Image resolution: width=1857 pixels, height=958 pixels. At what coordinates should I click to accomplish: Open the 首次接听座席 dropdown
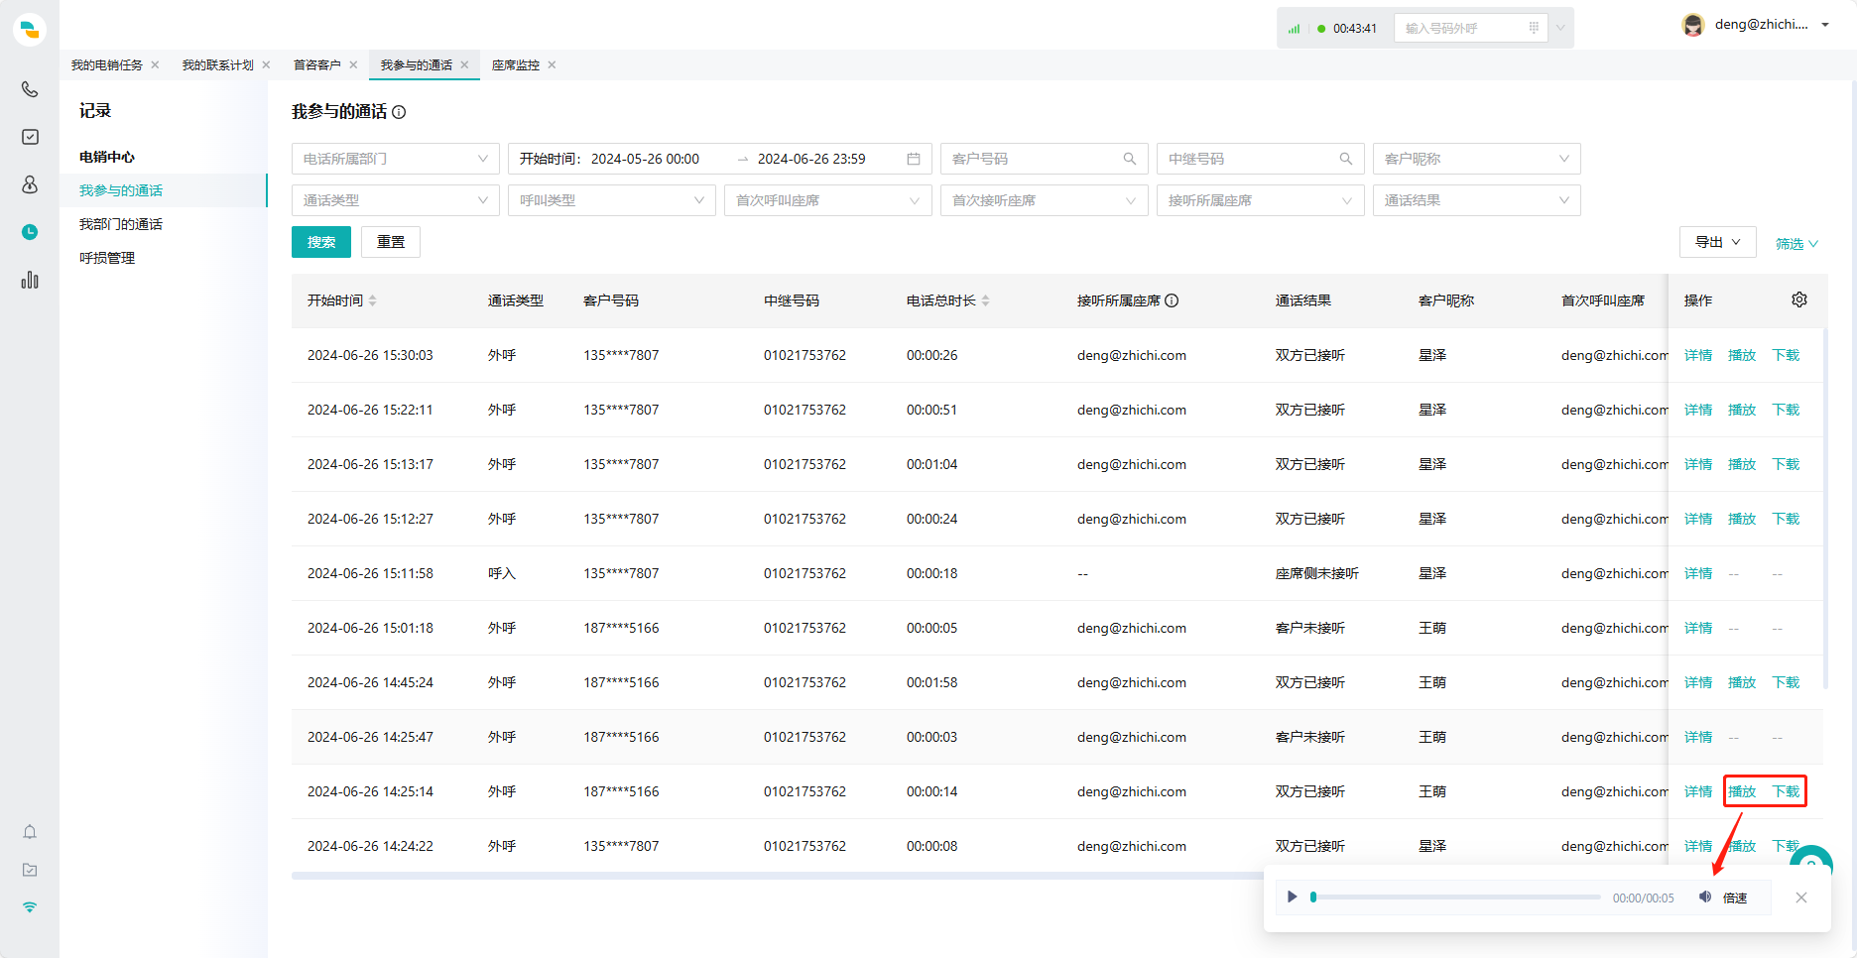tap(1044, 200)
